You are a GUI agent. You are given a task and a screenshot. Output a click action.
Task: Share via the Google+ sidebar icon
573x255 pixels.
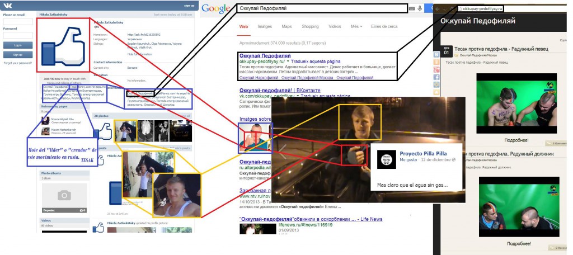pos(436,69)
